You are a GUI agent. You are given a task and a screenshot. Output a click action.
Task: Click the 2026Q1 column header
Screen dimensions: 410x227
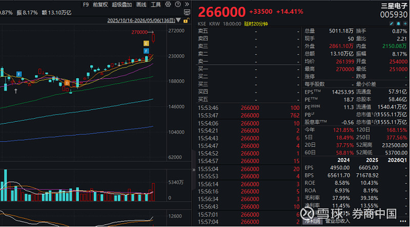click(x=397, y=160)
